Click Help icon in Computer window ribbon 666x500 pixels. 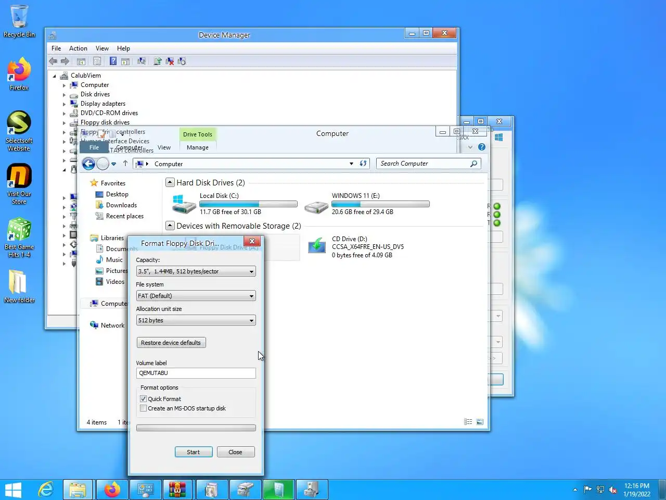coord(482,147)
